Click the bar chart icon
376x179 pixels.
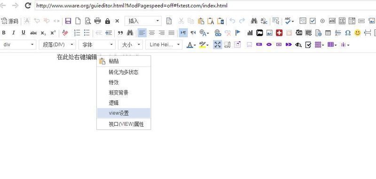point(250,33)
